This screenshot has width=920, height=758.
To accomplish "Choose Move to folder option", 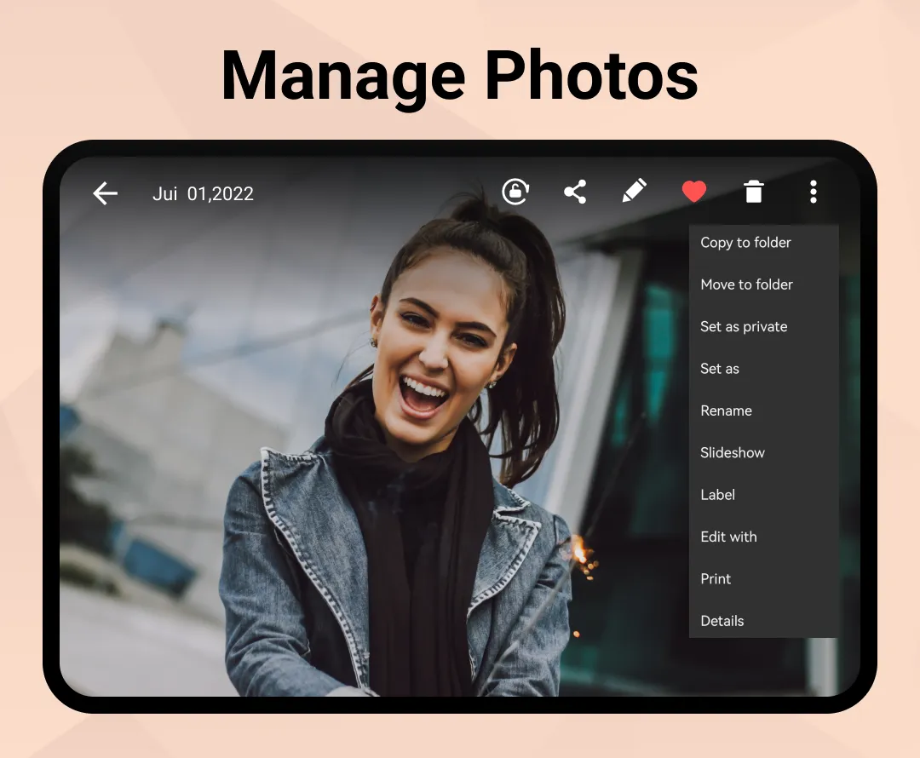I will pyautogui.click(x=746, y=284).
